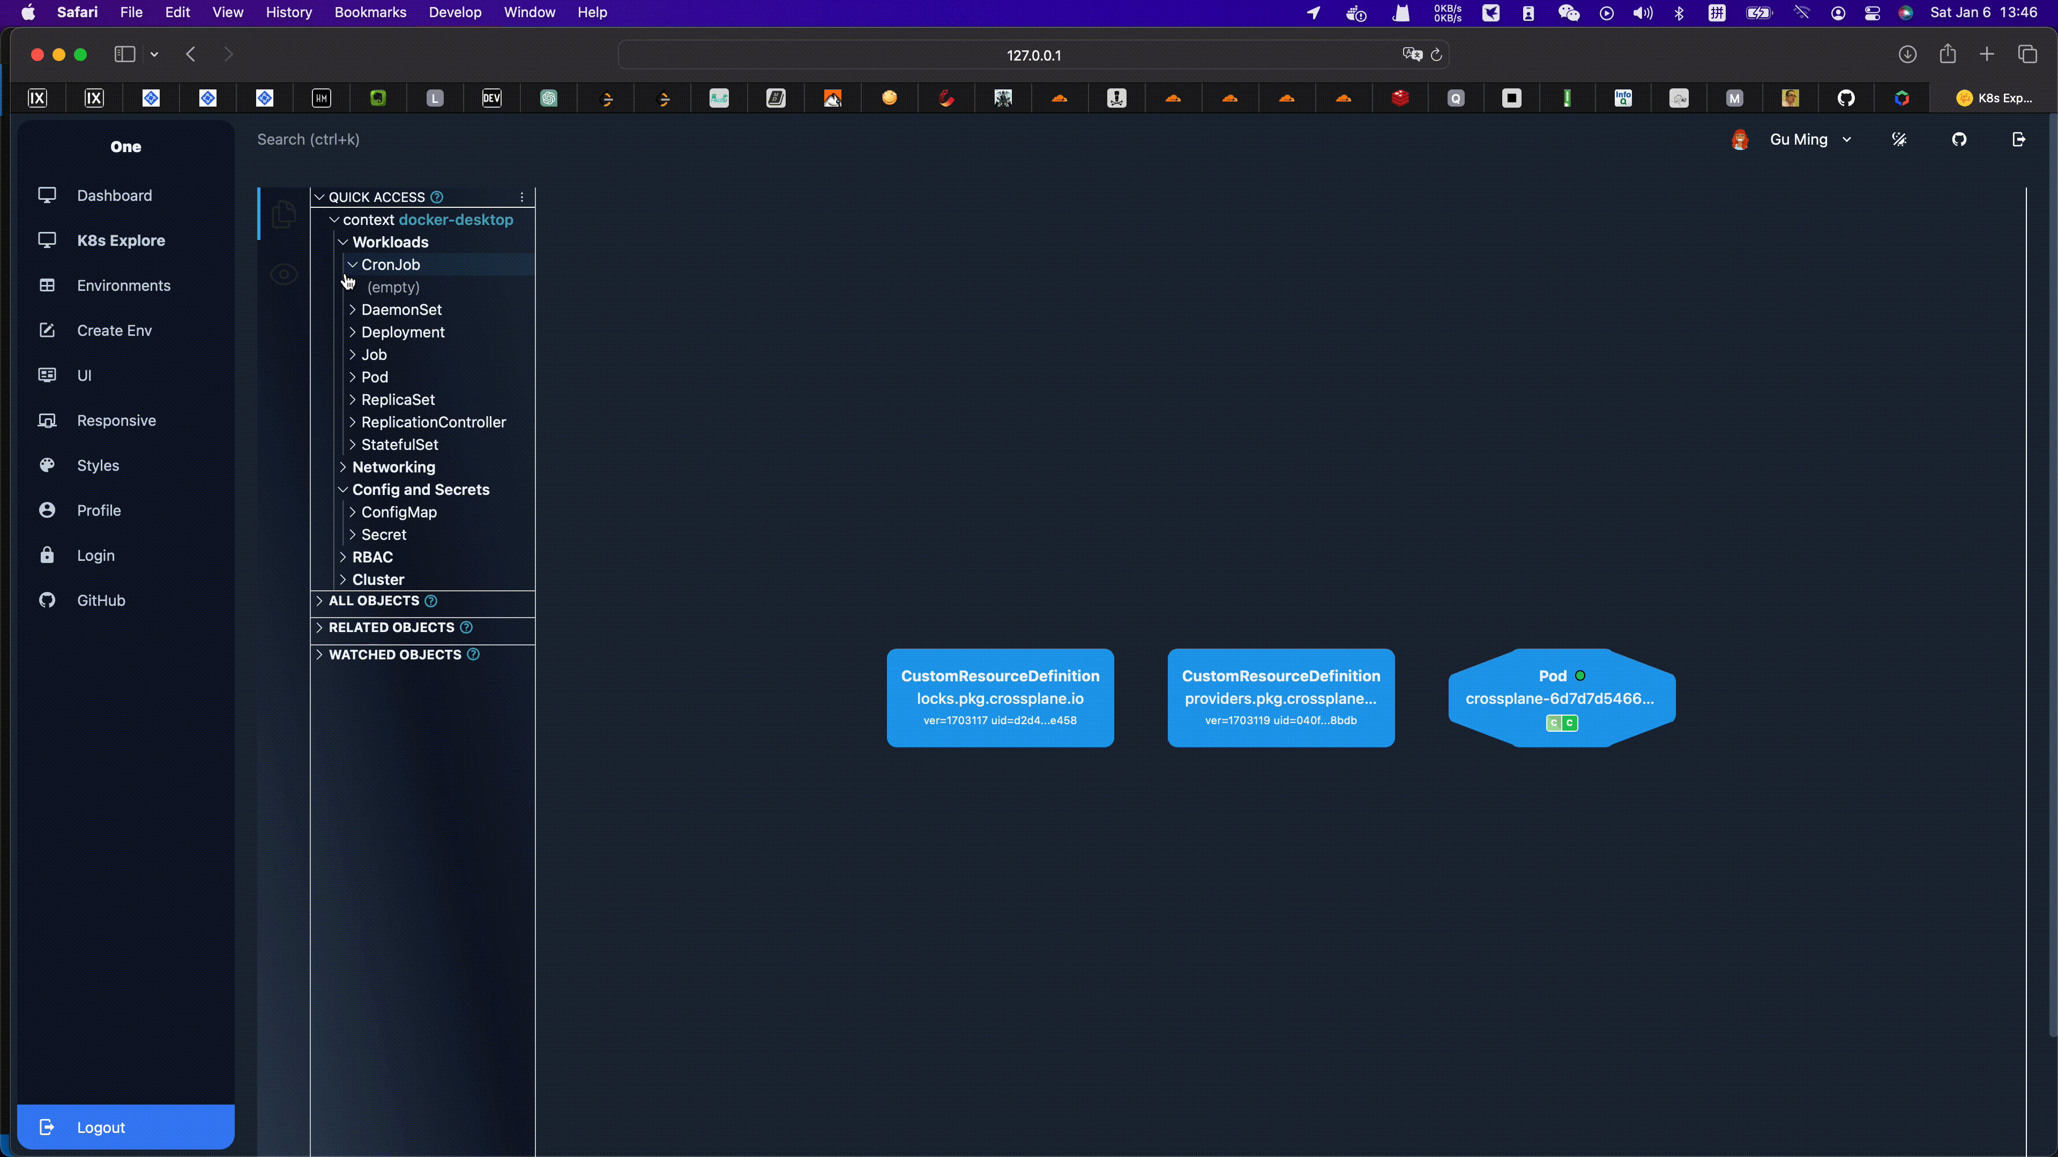The image size is (2058, 1157).
Task: Open Quick Access three-dot options menu
Action: click(521, 197)
